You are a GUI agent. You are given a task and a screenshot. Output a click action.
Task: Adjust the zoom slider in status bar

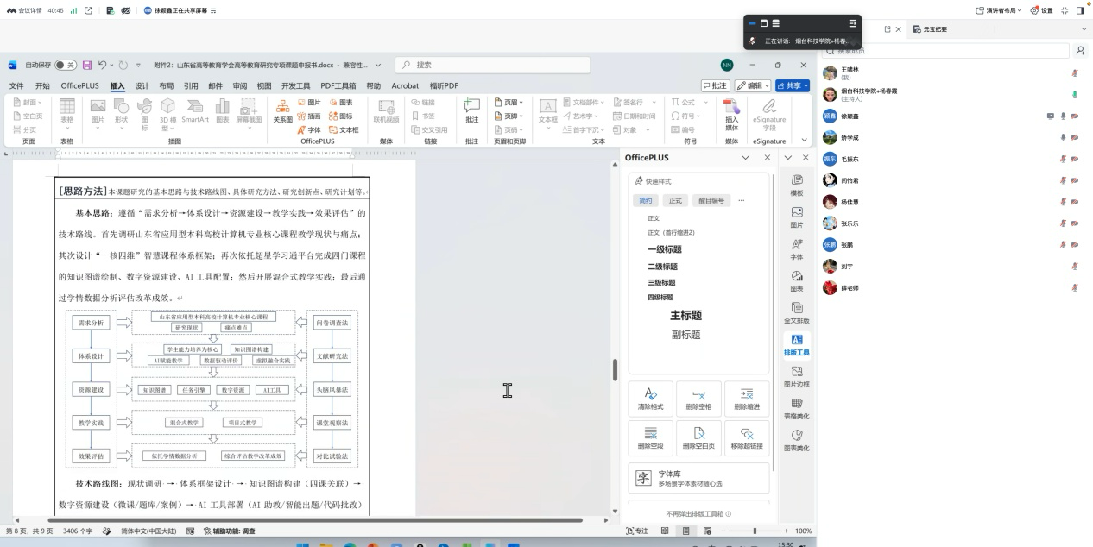pyautogui.click(x=755, y=531)
